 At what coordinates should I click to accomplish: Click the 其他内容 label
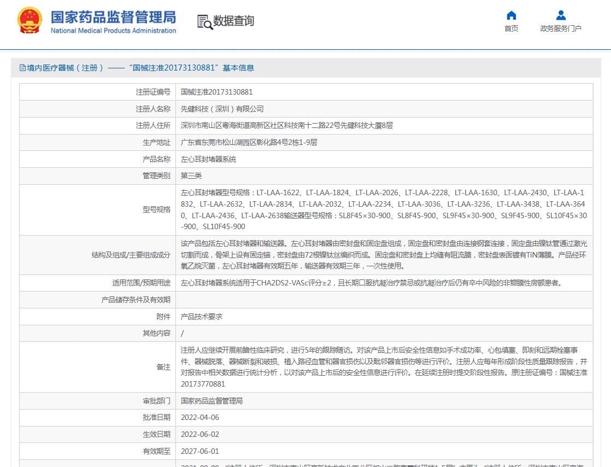(157, 333)
